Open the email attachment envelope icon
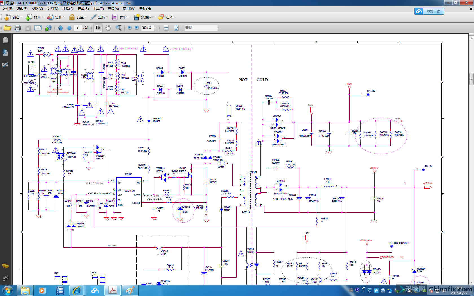This screenshot has width=474, height=296. pyautogui.click(x=38, y=28)
